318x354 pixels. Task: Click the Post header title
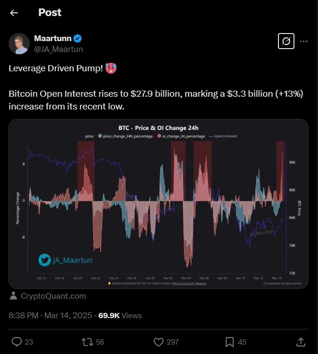pyautogui.click(x=49, y=12)
